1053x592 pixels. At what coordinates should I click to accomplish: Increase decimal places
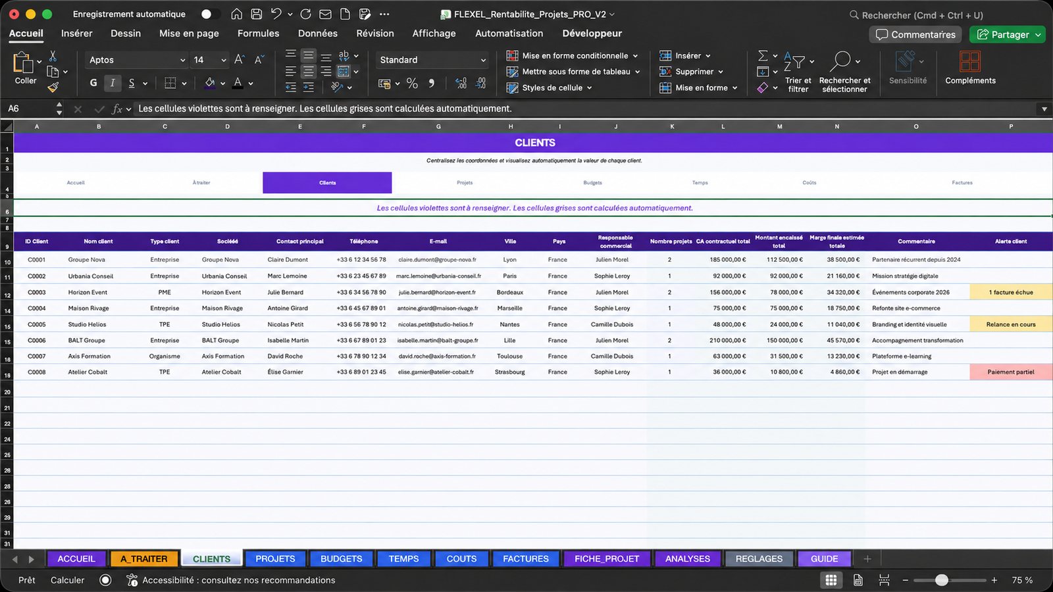461,84
